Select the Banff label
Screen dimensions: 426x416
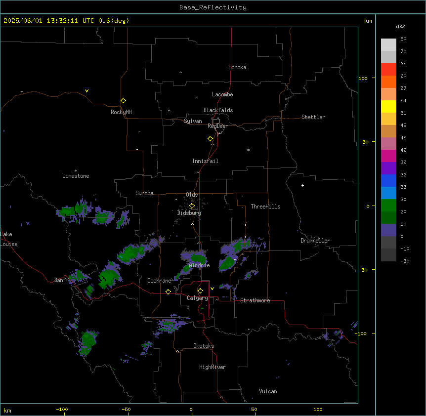click(61, 280)
